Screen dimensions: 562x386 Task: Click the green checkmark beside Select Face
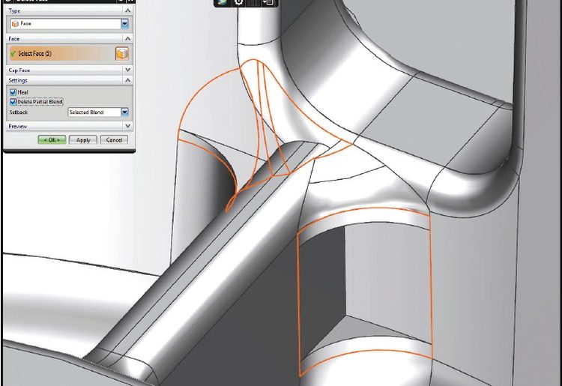point(13,53)
